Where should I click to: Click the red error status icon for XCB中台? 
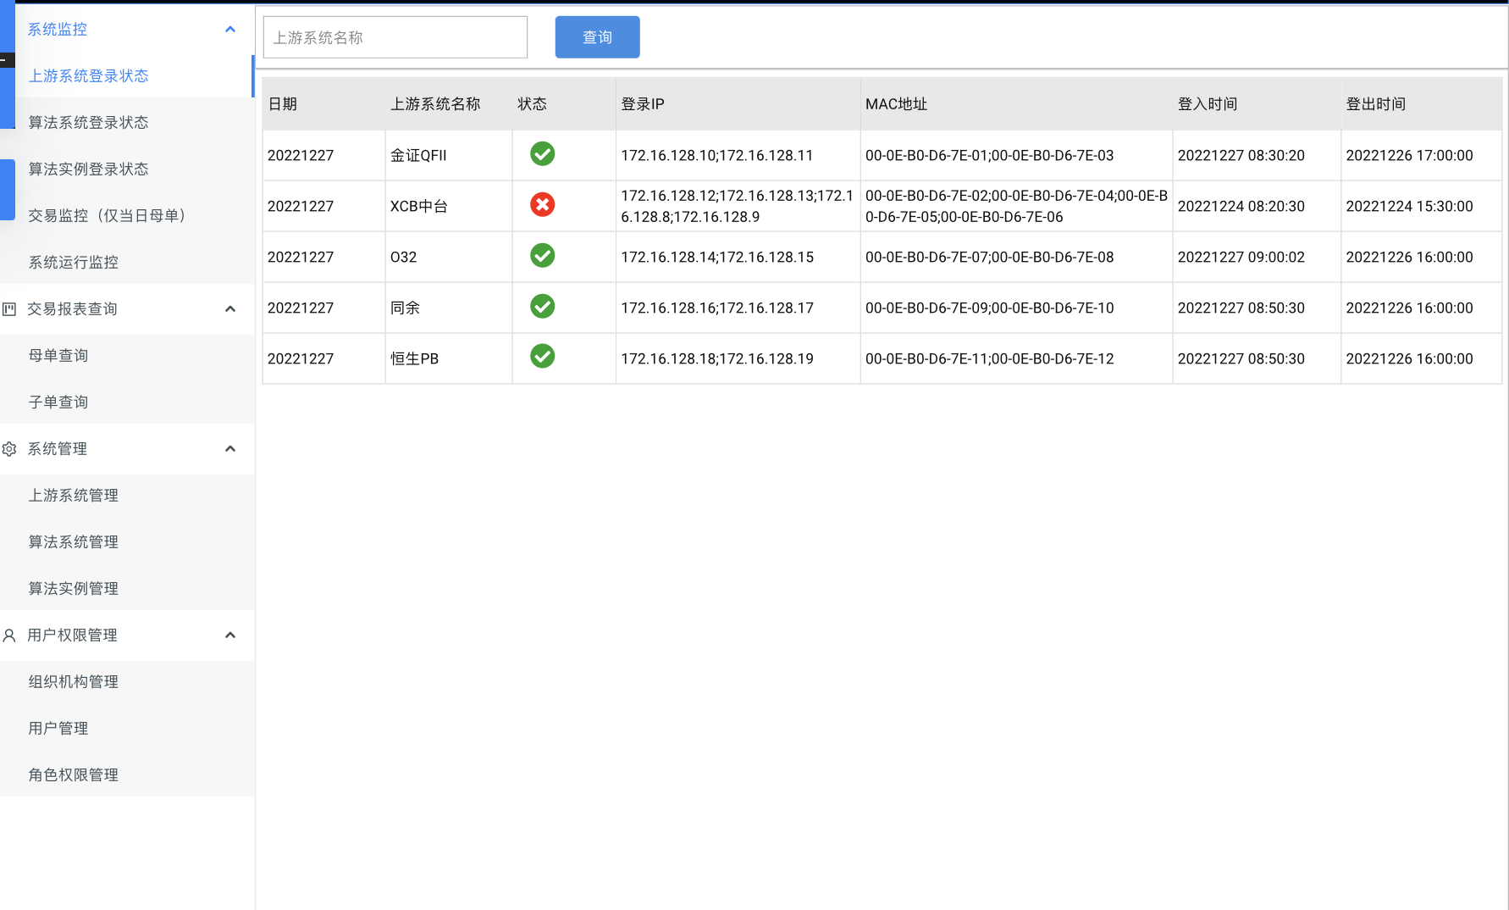point(542,205)
